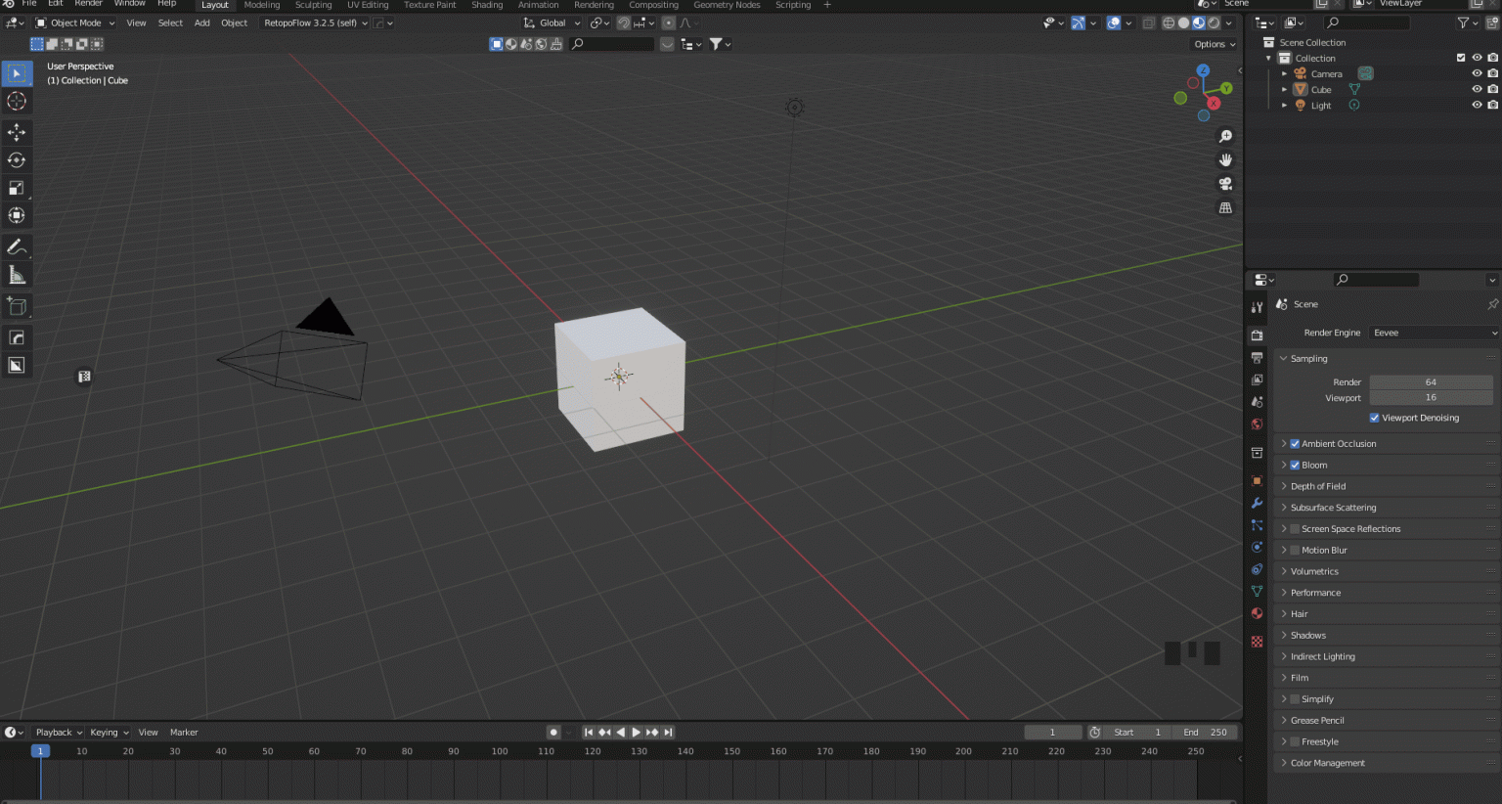
Task: Select the Move tool in the toolbar
Action: [x=17, y=132]
